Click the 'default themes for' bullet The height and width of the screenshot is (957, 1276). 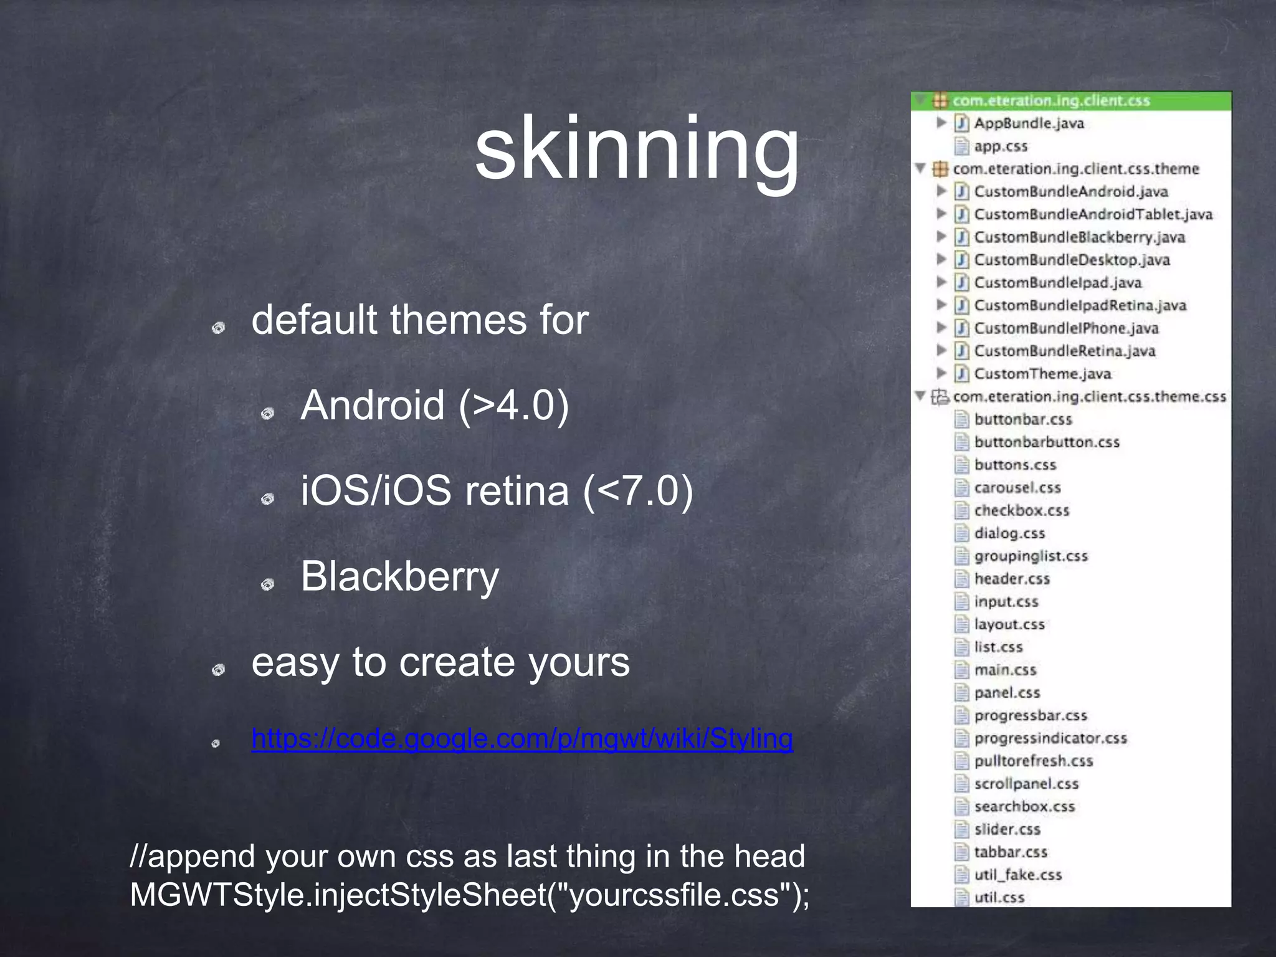pyautogui.click(x=420, y=320)
